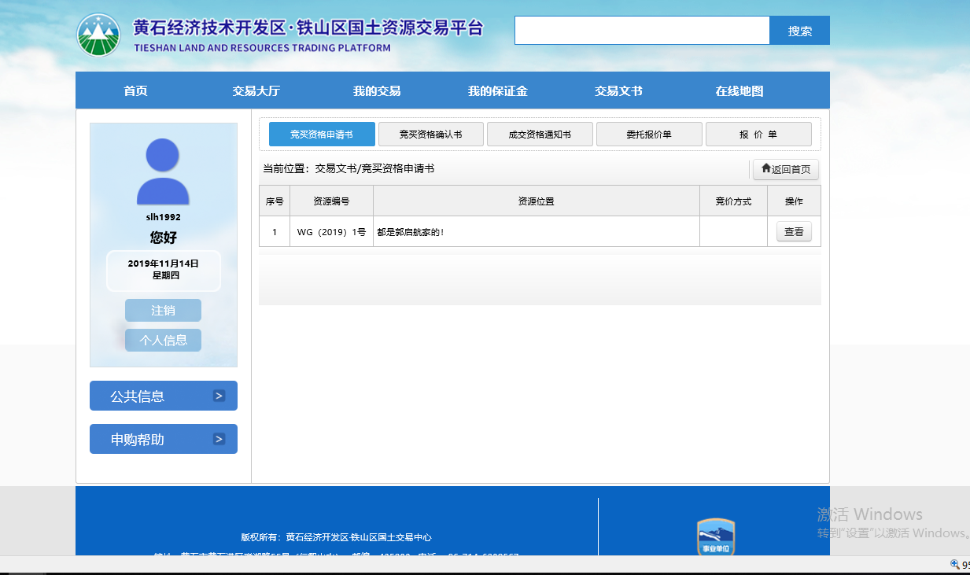Image resolution: width=970 pixels, height=575 pixels.
Task: Expand the 公共信息 section arrow
Action: tap(219, 396)
